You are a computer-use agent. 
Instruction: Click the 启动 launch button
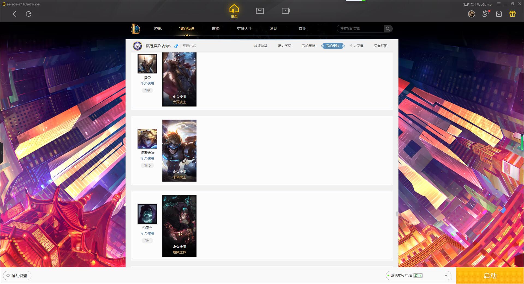(490, 276)
